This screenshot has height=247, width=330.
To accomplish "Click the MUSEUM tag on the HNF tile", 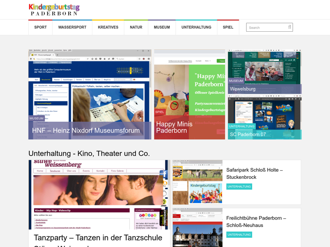I will [x=37, y=118].
